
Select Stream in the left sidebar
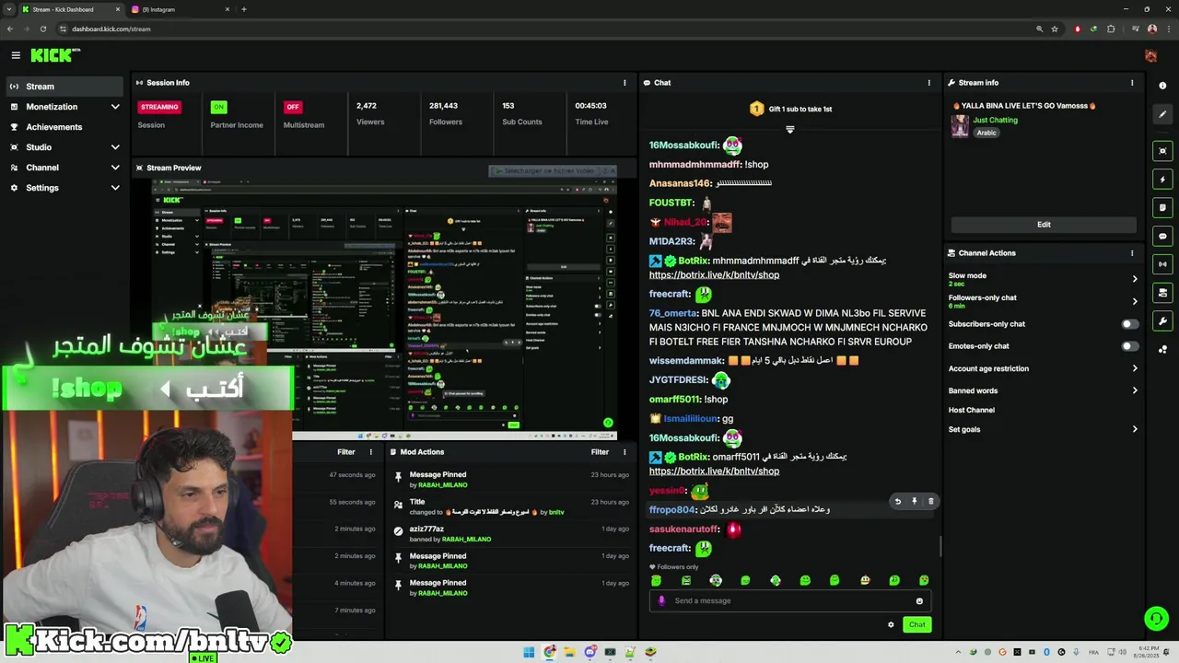pos(64,87)
